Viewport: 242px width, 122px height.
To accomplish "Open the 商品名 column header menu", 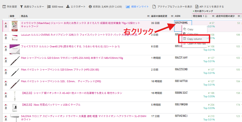I will (148, 16).
